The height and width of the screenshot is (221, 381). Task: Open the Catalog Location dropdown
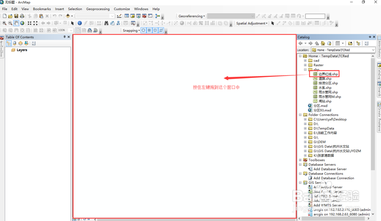click(x=373, y=50)
